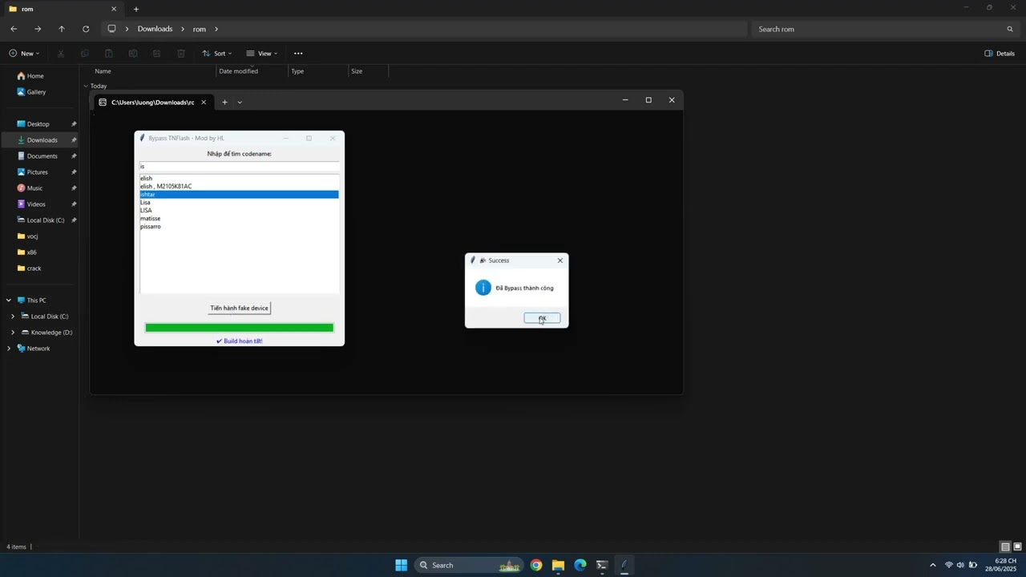This screenshot has width=1026, height=577.
Task: Go up one folder level in File Explorer
Action: coord(62,29)
